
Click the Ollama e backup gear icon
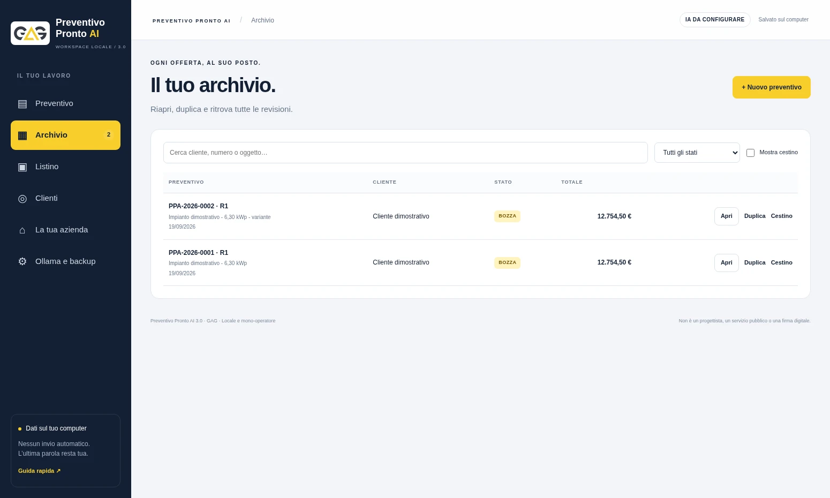coord(22,262)
